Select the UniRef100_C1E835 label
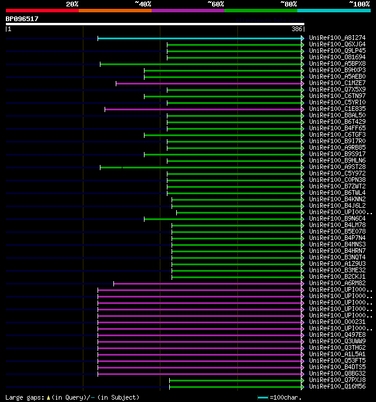The width and height of the screenshot is (376, 402). click(x=337, y=109)
